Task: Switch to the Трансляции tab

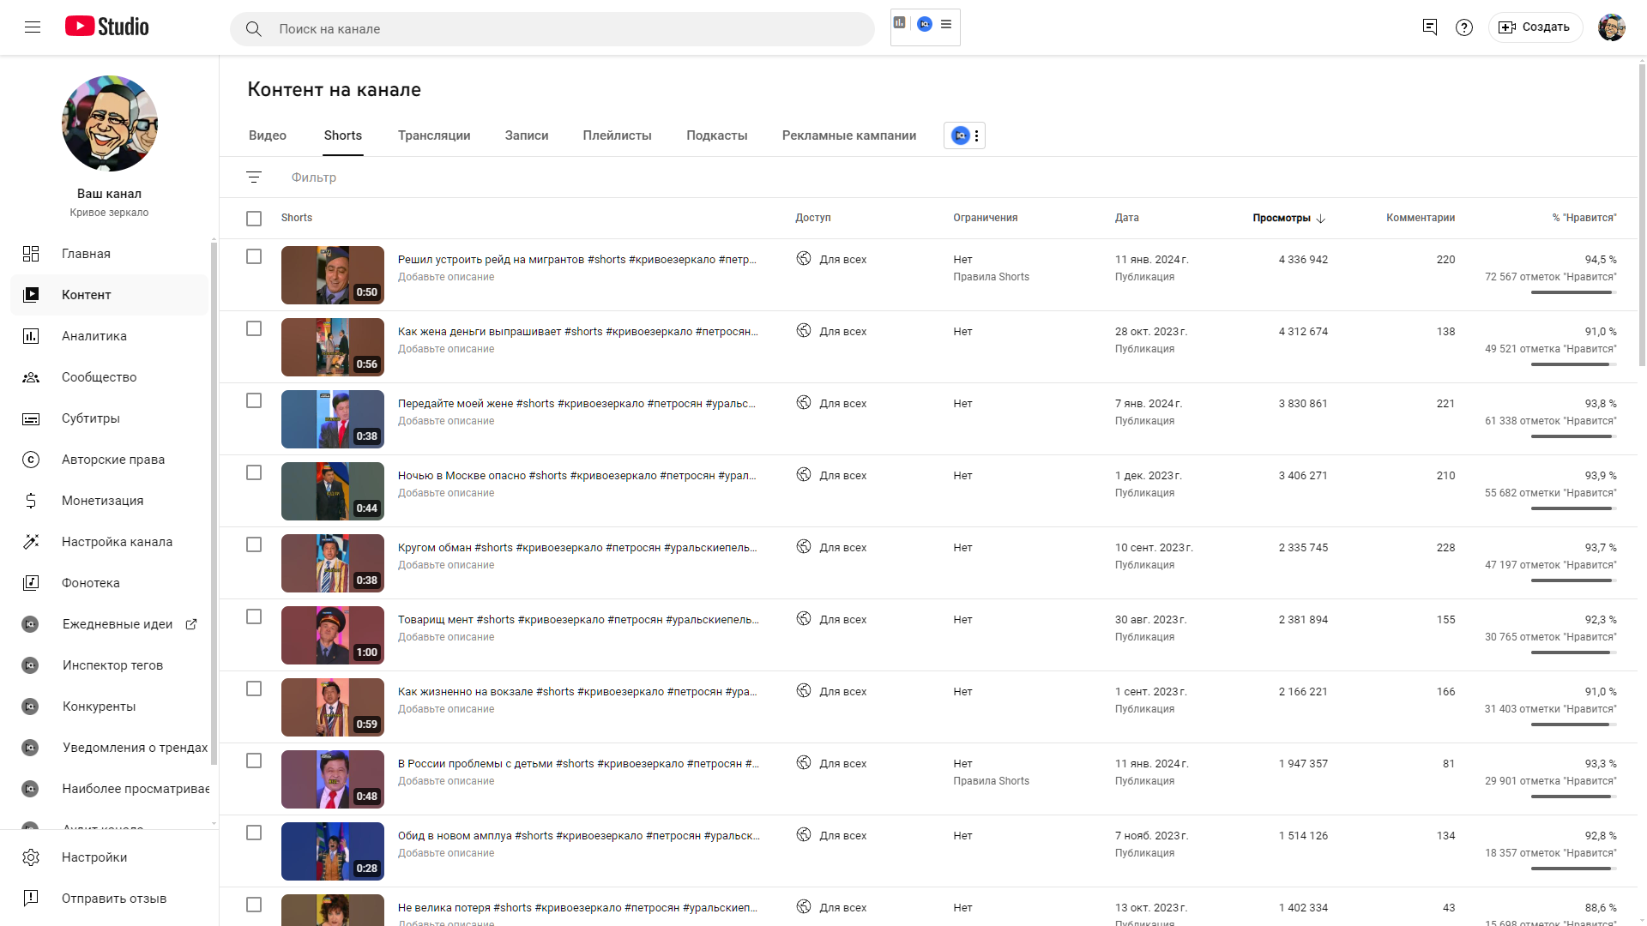Action: tap(434, 135)
